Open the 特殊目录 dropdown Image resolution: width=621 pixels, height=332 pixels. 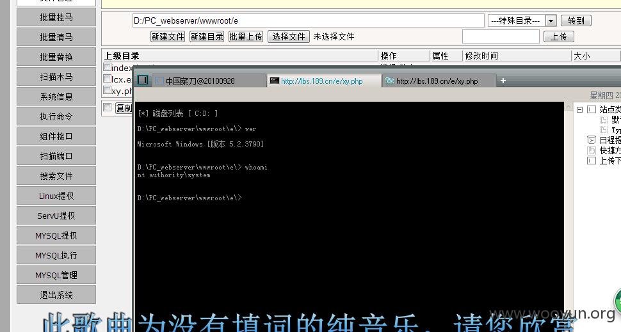point(522,20)
